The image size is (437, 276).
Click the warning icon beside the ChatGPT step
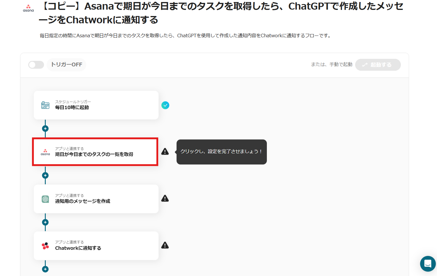click(x=165, y=198)
